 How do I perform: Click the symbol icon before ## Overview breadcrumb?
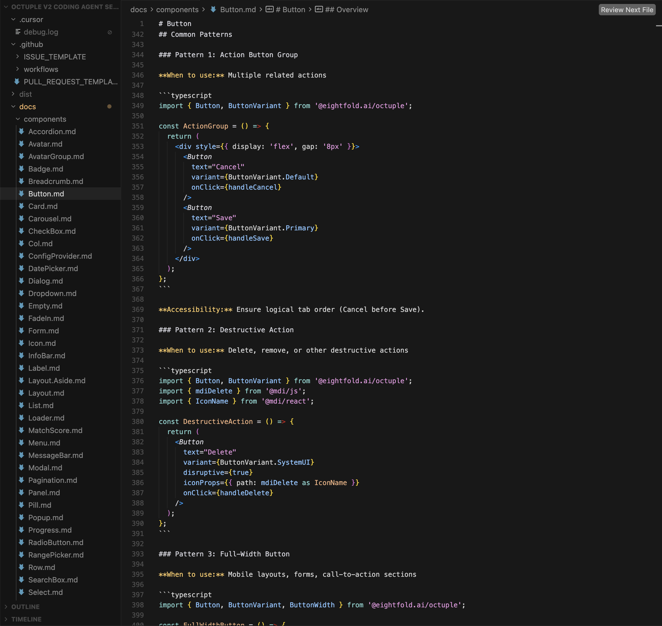(x=319, y=9)
